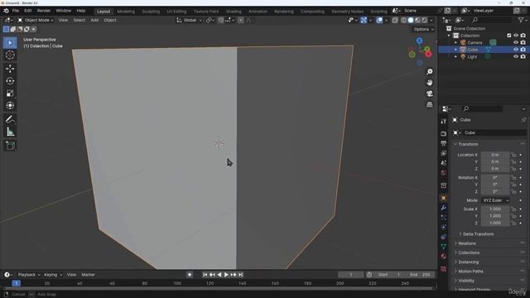Select solid viewport shading mode
Image resolution: width=530 pixels, height=298 pixels.
click(x=411, y=20)
